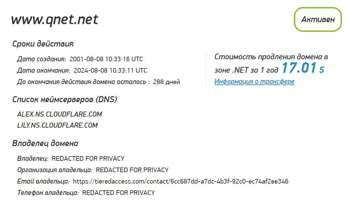Screen dimensions: 349x202
Task: Click the "Организация владельца" redacted value
Action: pyautogui.click(x=132, y=170)
